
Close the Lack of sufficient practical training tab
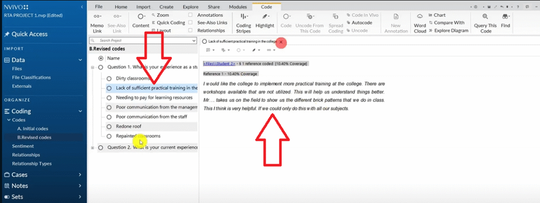coord(281,42)
